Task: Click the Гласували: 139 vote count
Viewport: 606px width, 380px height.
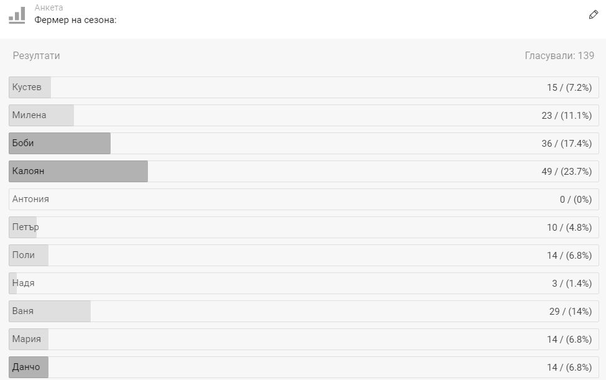Action: pyautogui.click(x=559, y=56)
